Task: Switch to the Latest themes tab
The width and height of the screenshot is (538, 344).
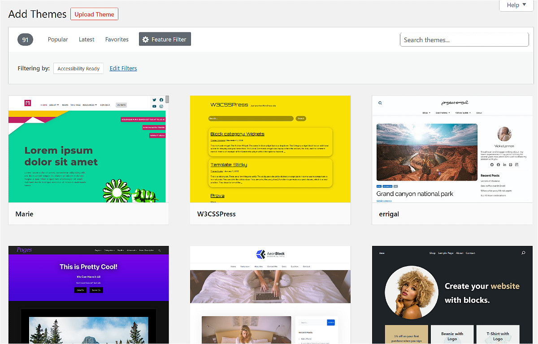Action: click(x=87, y=39)
